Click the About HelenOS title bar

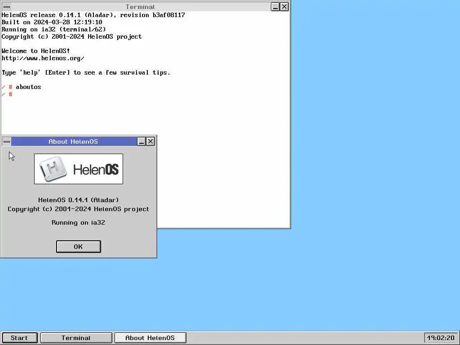[x=73, y=142]
